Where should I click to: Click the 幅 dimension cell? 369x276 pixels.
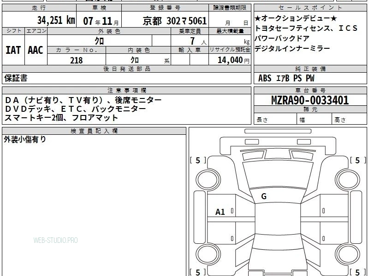(x=314, y=119)
